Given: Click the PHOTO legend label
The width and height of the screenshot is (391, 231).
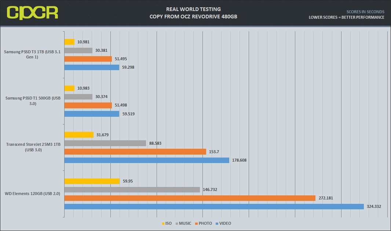Looking at the screenshot, I should click(x=205, y=224).
